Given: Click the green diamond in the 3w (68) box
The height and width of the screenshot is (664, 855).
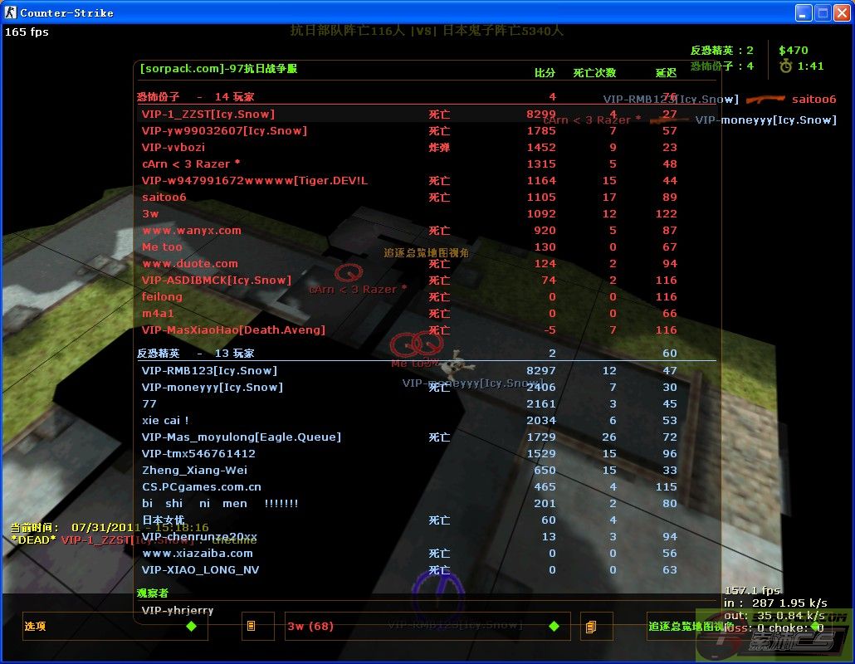Looking at the screenshot, I should click(554, 627).
